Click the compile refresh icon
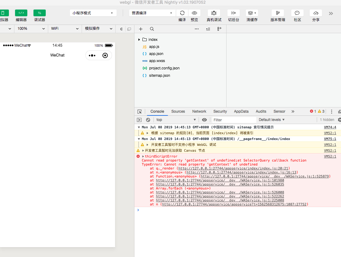Viewport: 341px width, 257px height. [x=182, y=13]
